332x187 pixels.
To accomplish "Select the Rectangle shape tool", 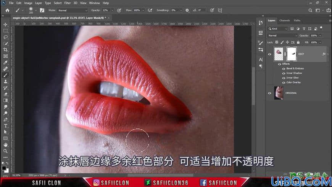I will point(5,138).
